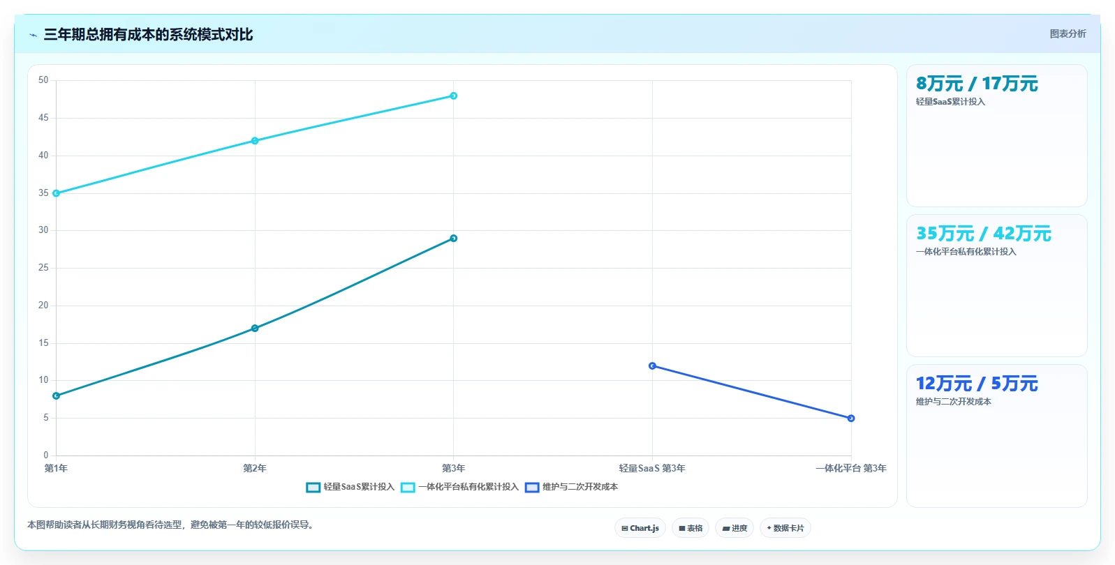Select the Chart.js tag pill
Screen dimensions: 1115x565
(640, 528)
